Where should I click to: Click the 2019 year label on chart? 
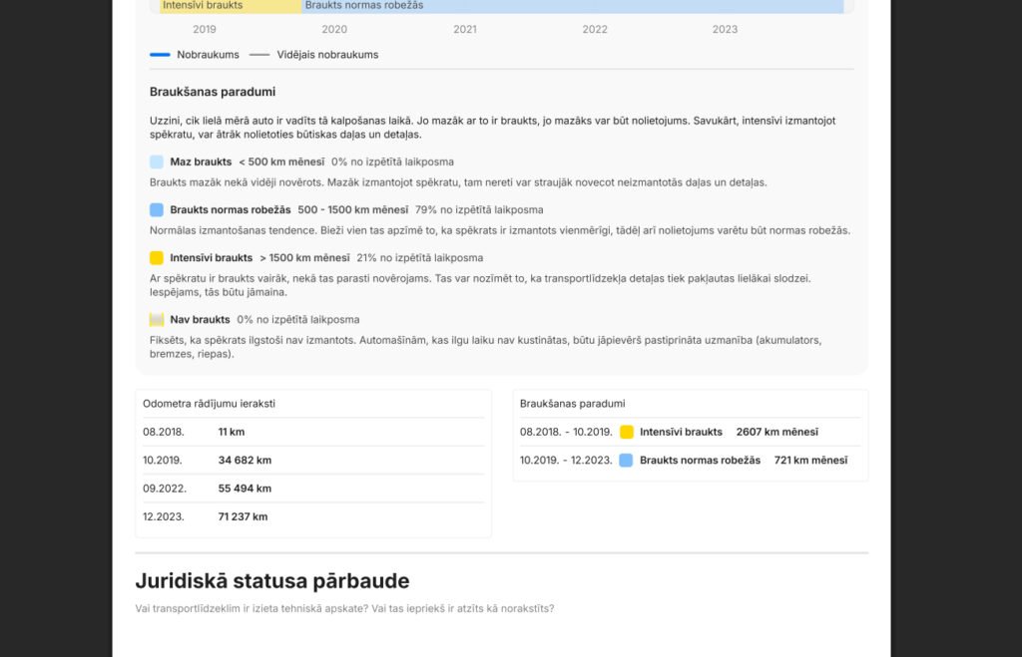click(205, 30)
